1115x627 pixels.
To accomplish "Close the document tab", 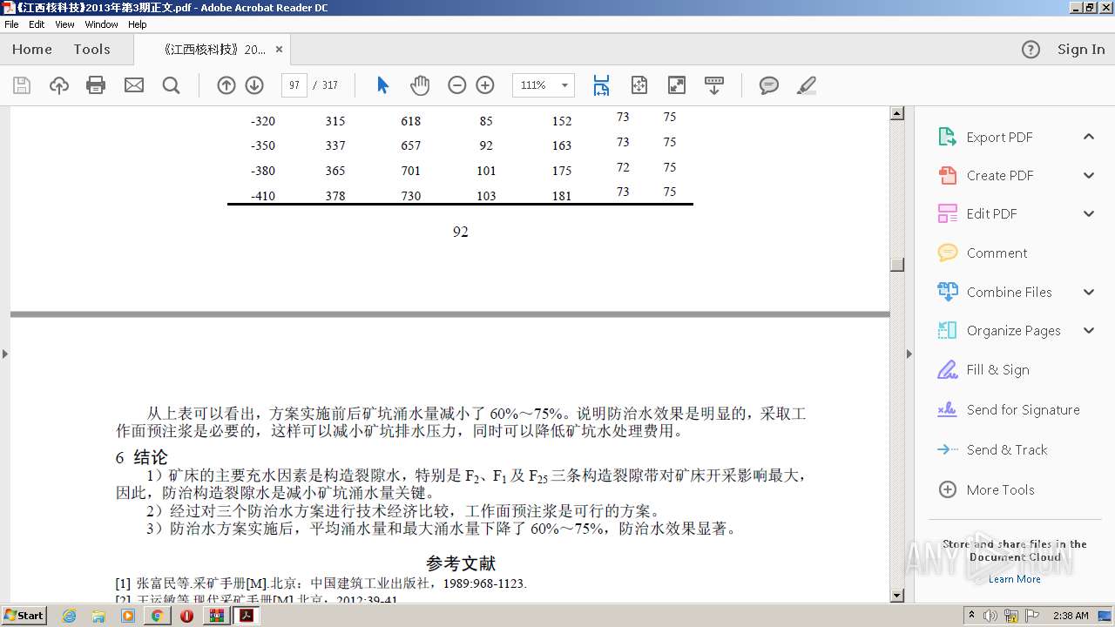I will [280, 50].
